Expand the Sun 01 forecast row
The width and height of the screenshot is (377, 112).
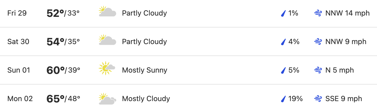tap(188, 70)
